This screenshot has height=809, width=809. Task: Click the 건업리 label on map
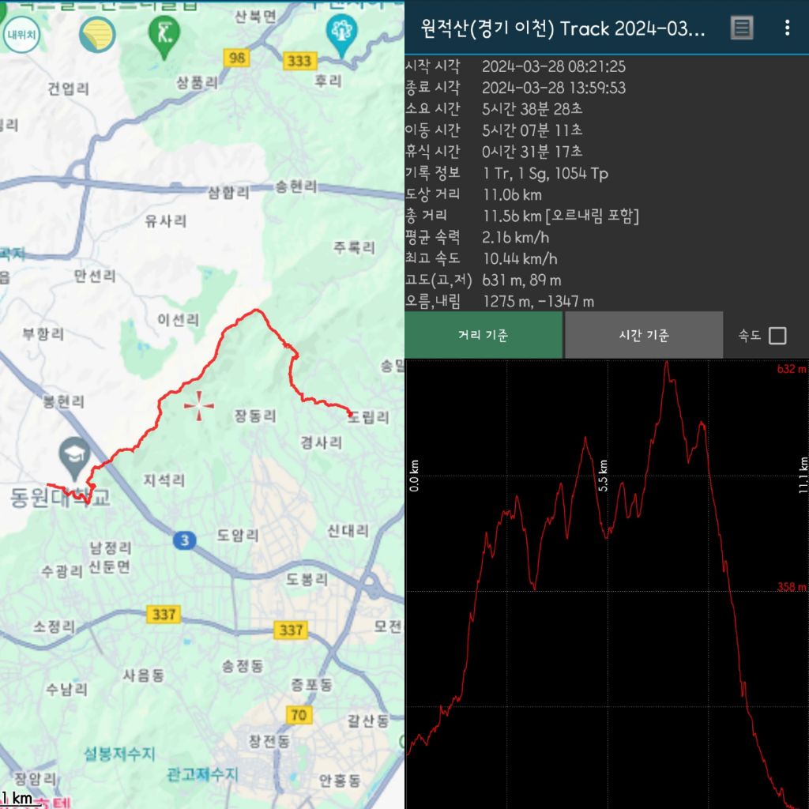(x=68, y=88)
